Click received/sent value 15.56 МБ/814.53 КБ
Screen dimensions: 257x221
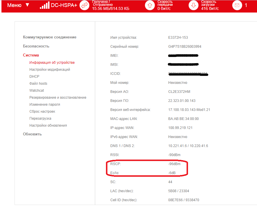point(111,8)
